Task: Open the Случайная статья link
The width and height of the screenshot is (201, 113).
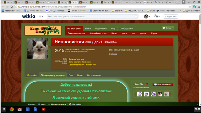Action: pos(98,33)
